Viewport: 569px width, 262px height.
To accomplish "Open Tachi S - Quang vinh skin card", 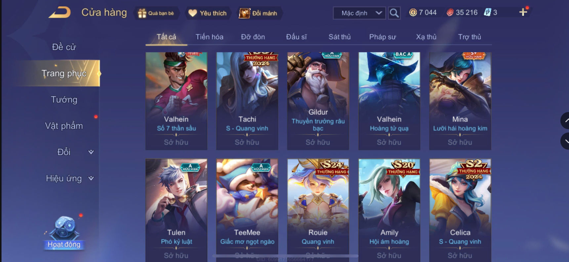I will [x=247, y=101].
